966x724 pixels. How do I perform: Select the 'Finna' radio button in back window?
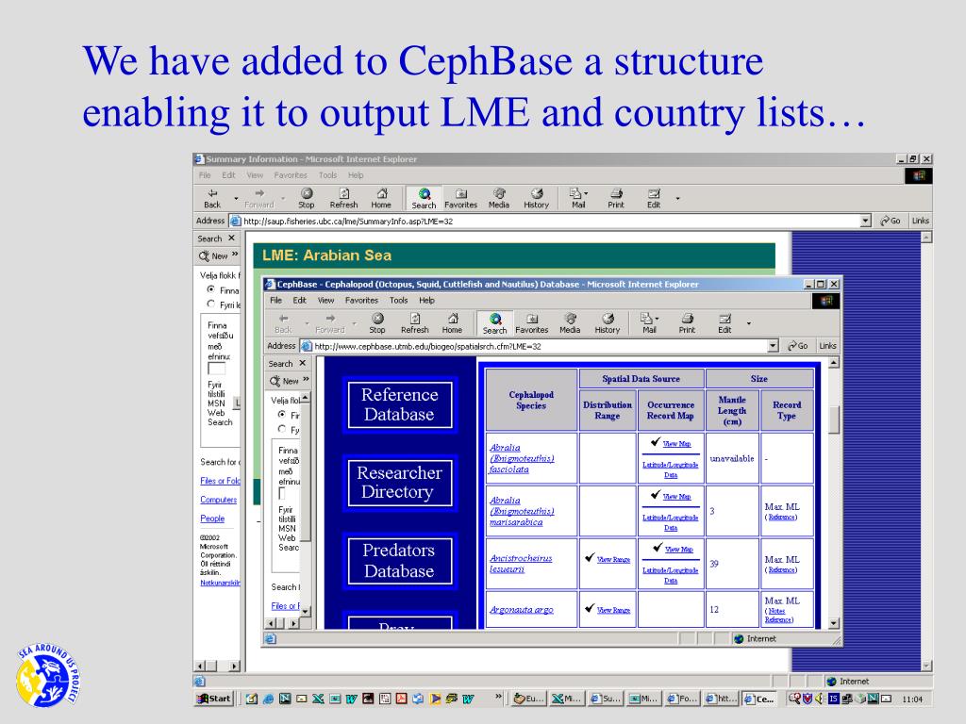(211, 290)
